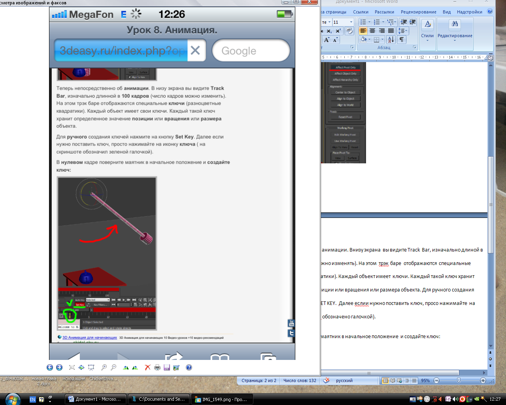Image resolution: width=506 pixels, height=405 pixels.
Task: Open the Надстройки ribbon tab
Action: coord(470,12)
